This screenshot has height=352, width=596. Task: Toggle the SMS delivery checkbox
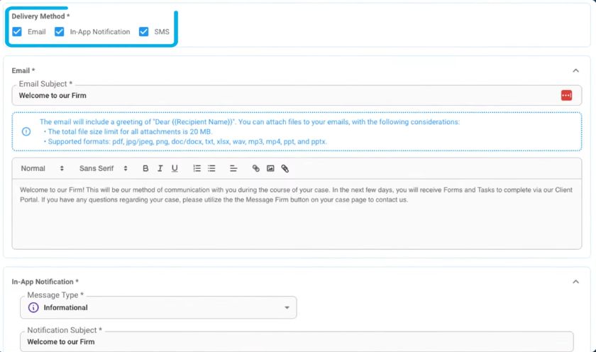pos(143,31)
